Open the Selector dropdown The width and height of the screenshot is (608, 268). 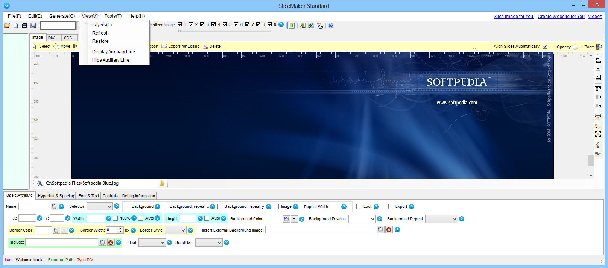[x=100, y=206]
